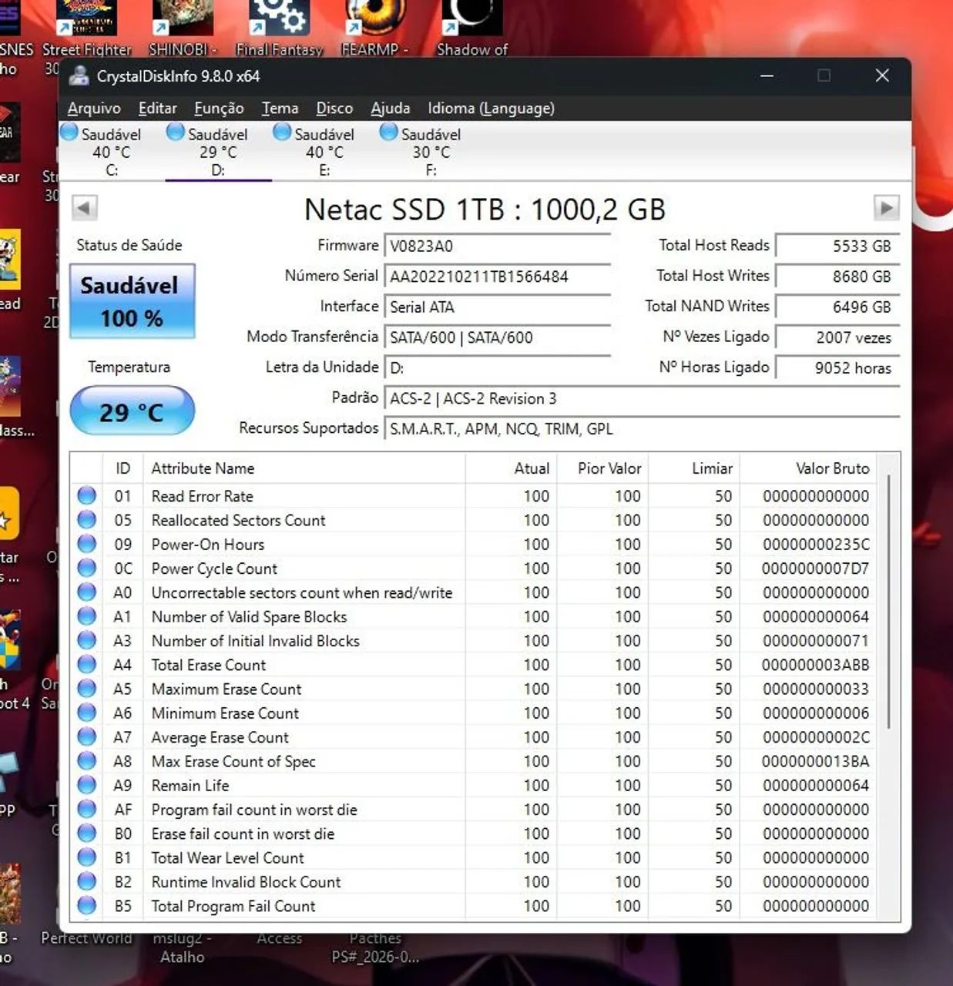Screen dimensions: 953x986
Task: Click the Atual column header
Action: (511, 468)
